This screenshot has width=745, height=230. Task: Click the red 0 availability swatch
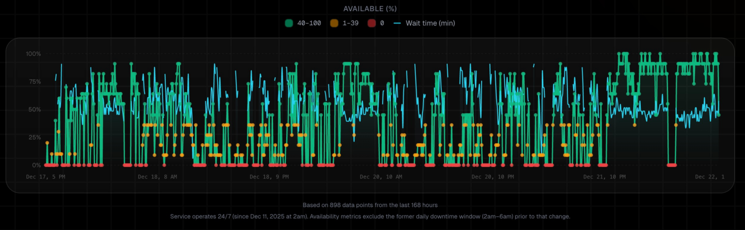click(x=372, y=23)
